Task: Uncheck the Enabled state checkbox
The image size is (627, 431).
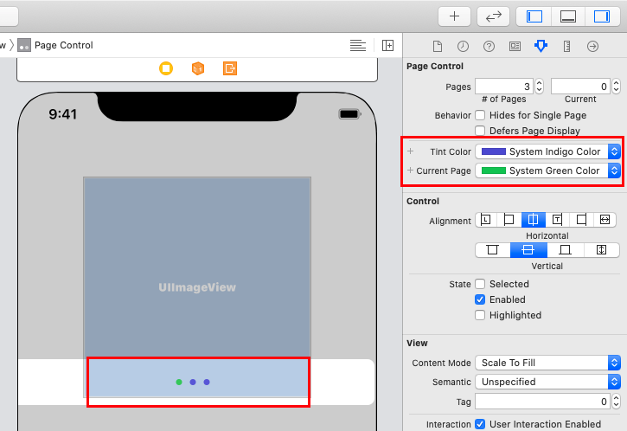Action: (480, 299)
